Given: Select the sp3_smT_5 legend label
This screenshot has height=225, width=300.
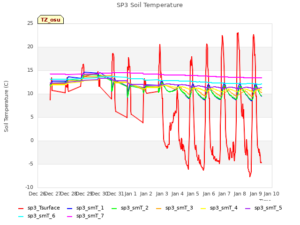Looking at the screenshot, I should pyautogui.click(x=268, y=208).
